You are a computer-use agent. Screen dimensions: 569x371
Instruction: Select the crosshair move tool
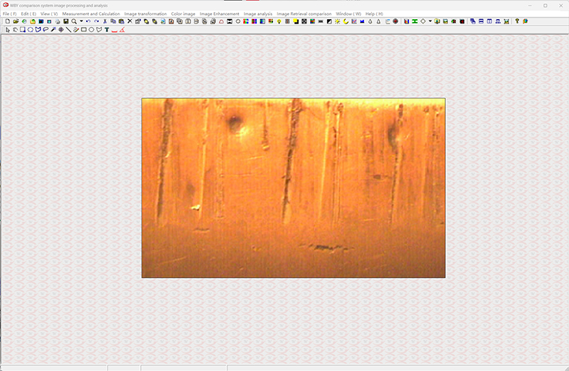pos(61,30)
